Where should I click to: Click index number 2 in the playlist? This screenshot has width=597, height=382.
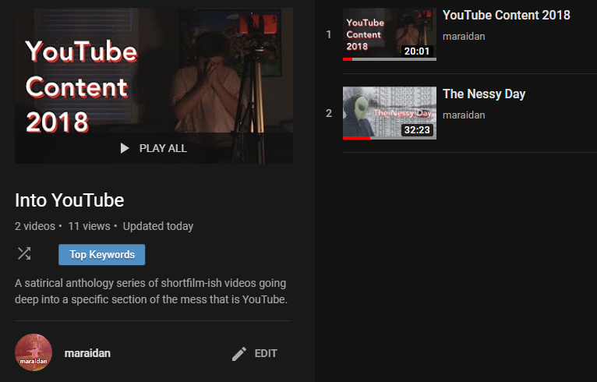pos(329,113)
